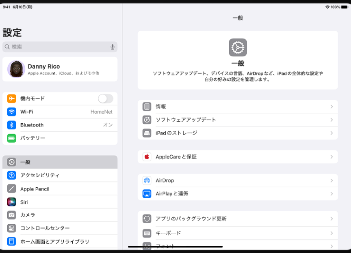Click the 検索 search field
The width and height of the screenshot is (351, 253).
(60, 47)
